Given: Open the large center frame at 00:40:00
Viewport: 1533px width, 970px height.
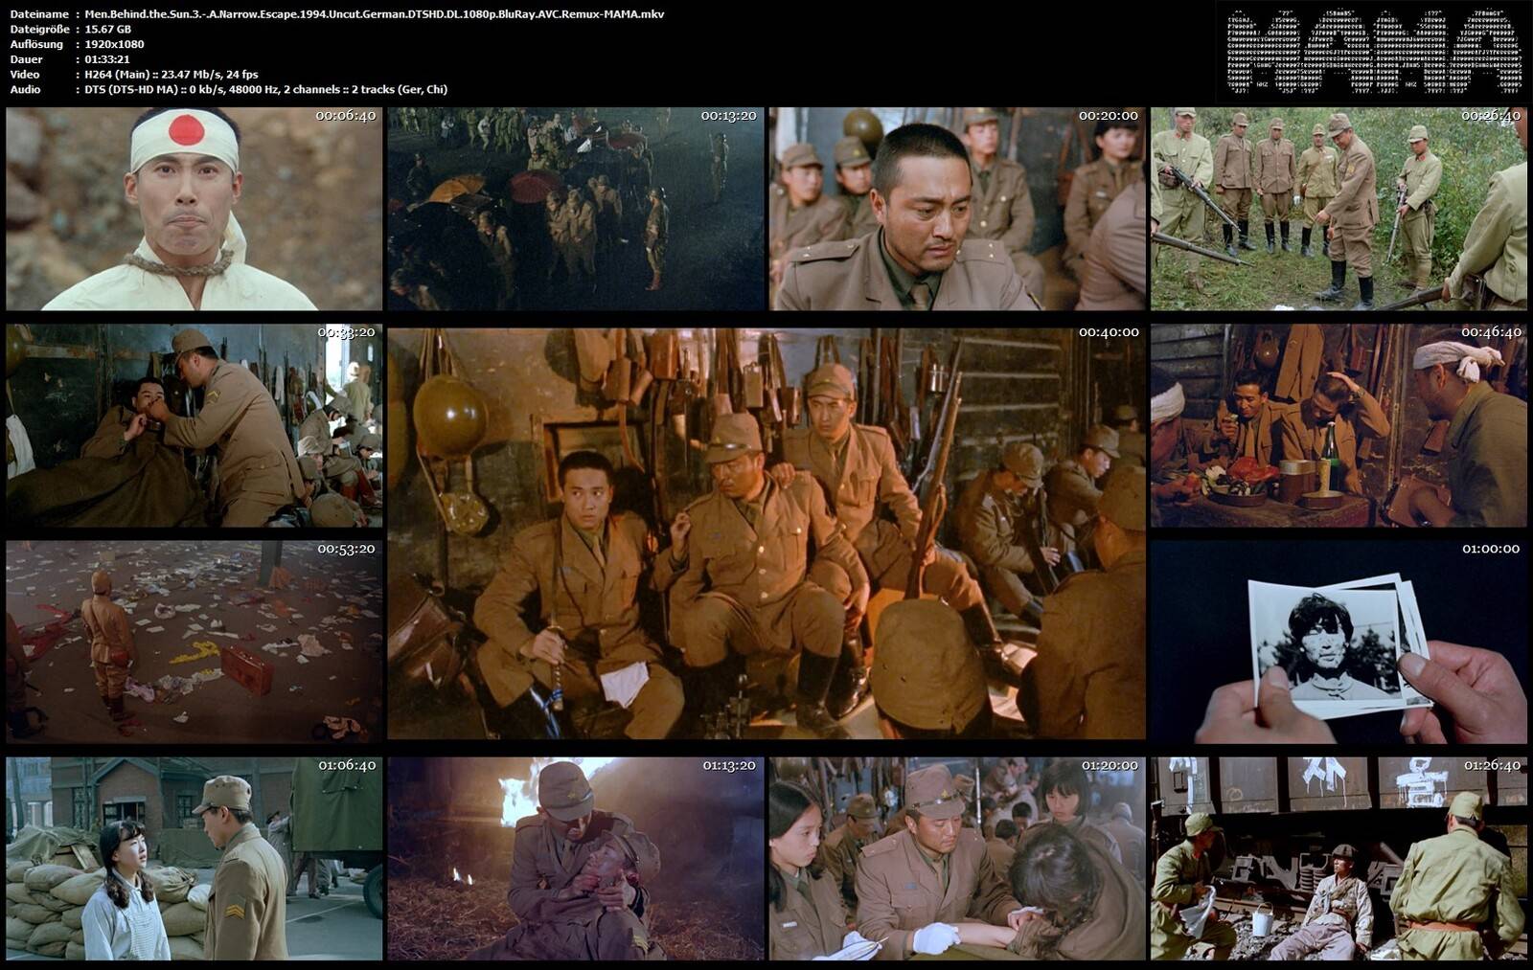Looking at the screenshot, I should tap(766, 533).
